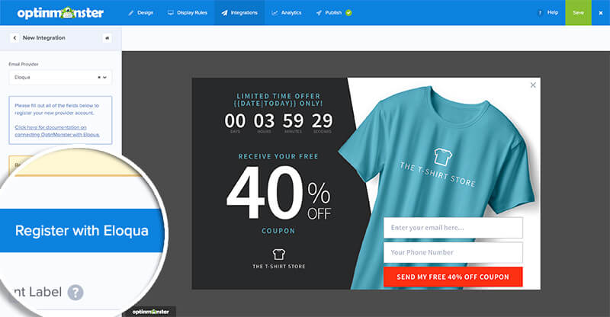Go to the Publish tab
The width and height of the screenshot is (610, 317).
pyautogui.click(x=329, y=13)
